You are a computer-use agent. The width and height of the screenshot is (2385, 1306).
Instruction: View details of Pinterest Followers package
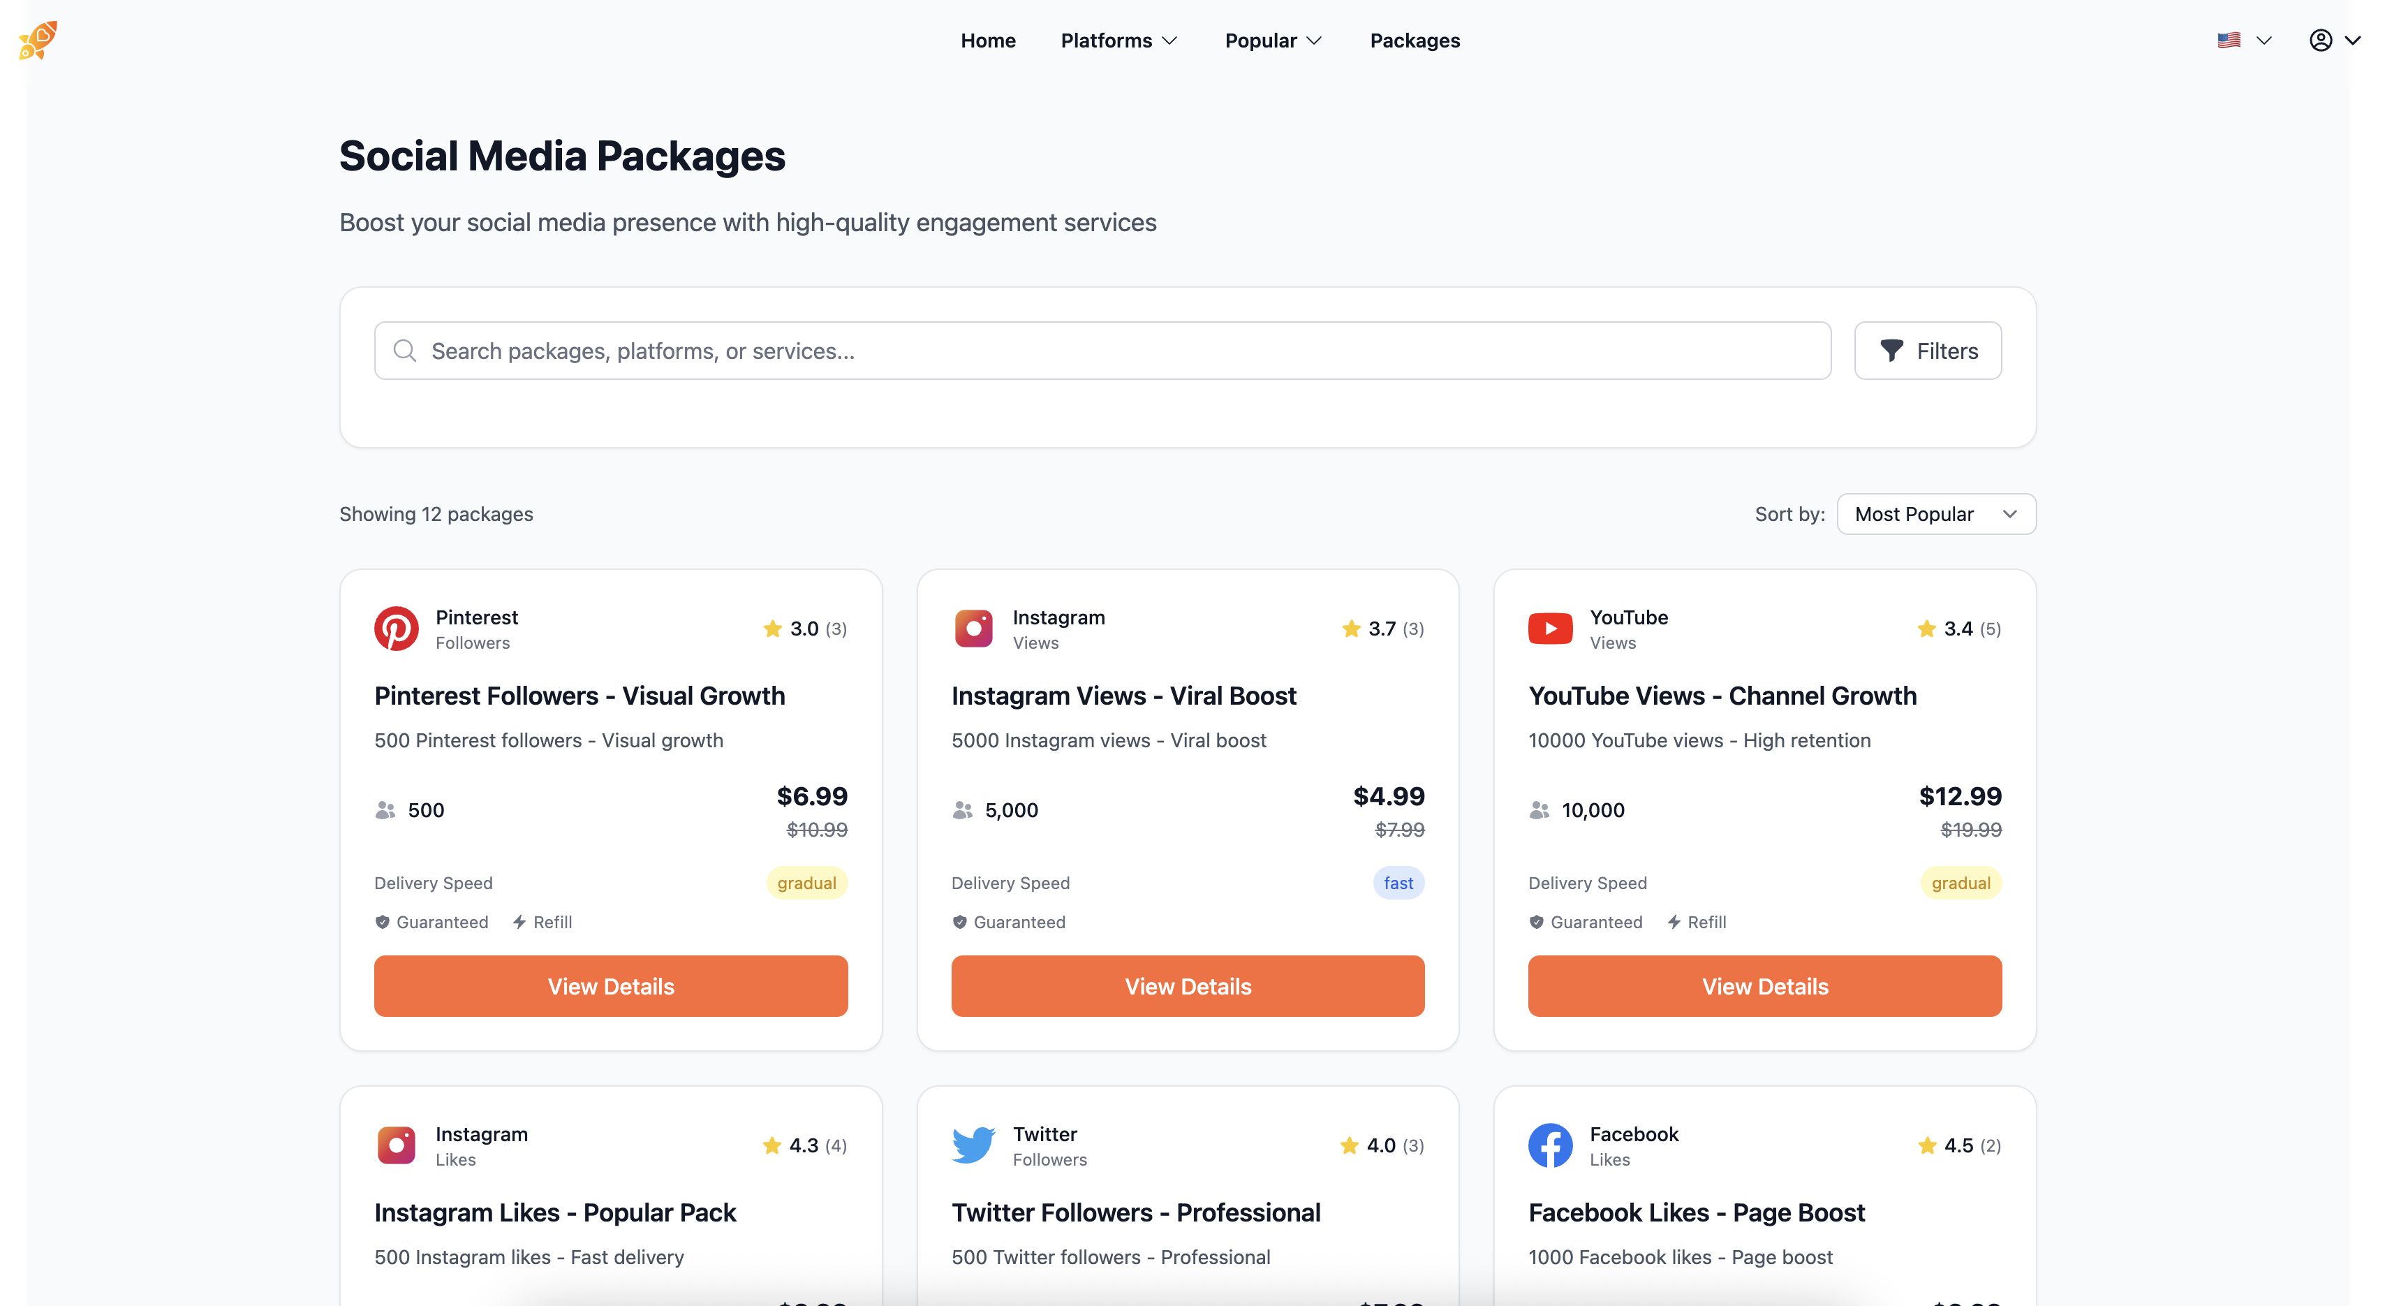pyautogui.click(x=610, y=986)
